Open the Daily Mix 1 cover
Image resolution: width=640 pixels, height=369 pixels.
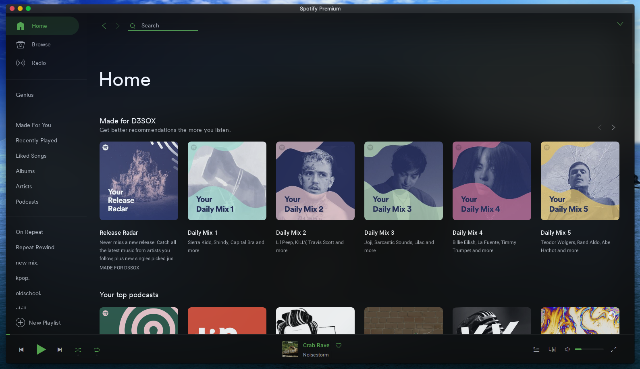(227, 181)
